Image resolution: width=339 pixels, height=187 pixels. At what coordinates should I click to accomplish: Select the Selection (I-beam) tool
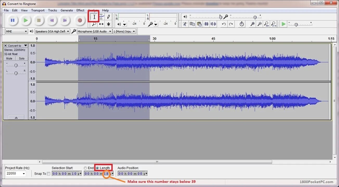[x=94, y=17]
